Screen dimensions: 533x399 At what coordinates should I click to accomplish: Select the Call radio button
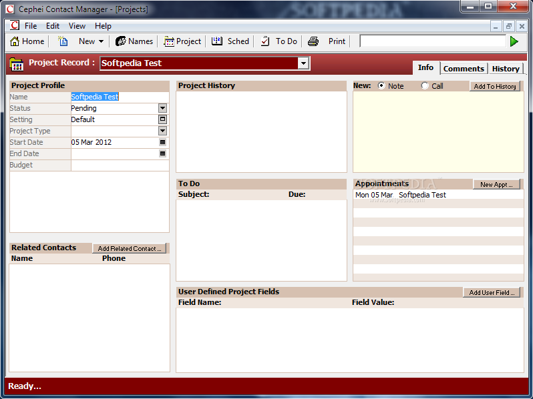(x=425, y=85)
